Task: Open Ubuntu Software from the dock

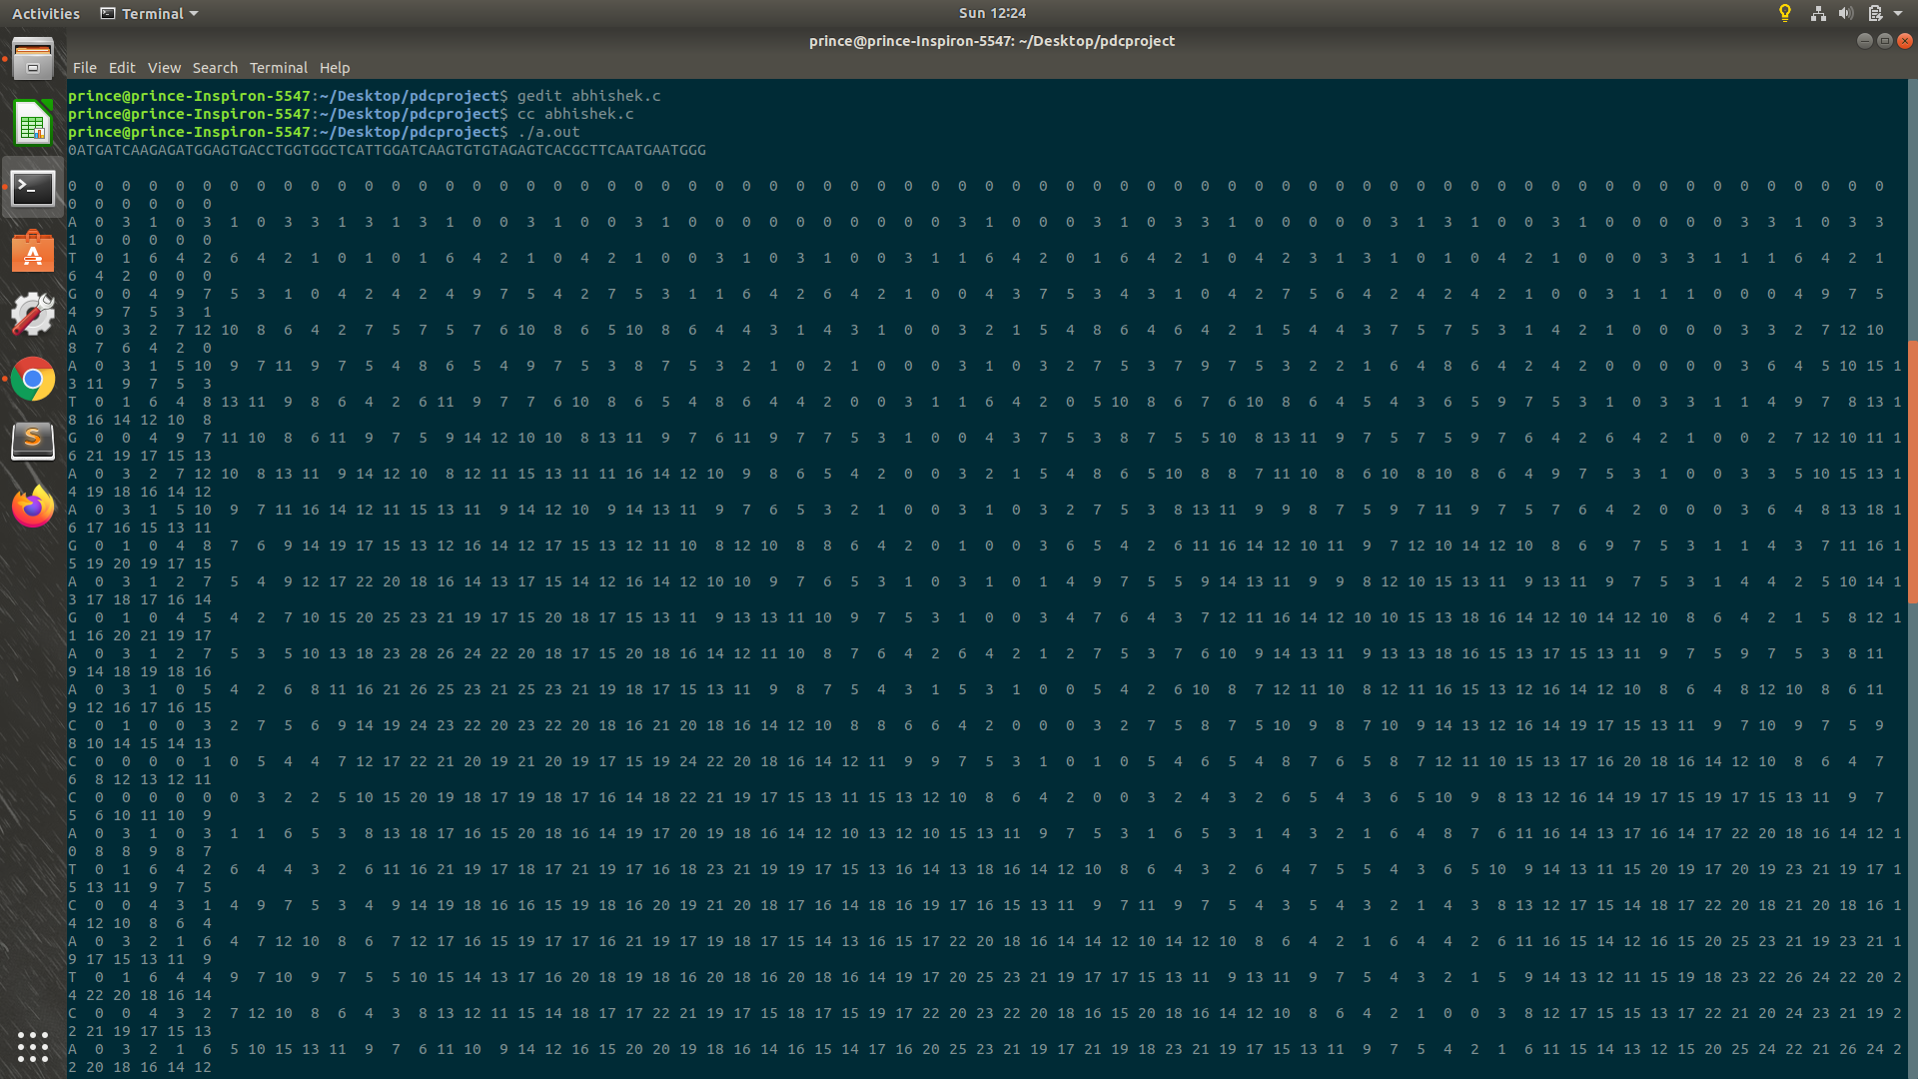Action: 33,252
